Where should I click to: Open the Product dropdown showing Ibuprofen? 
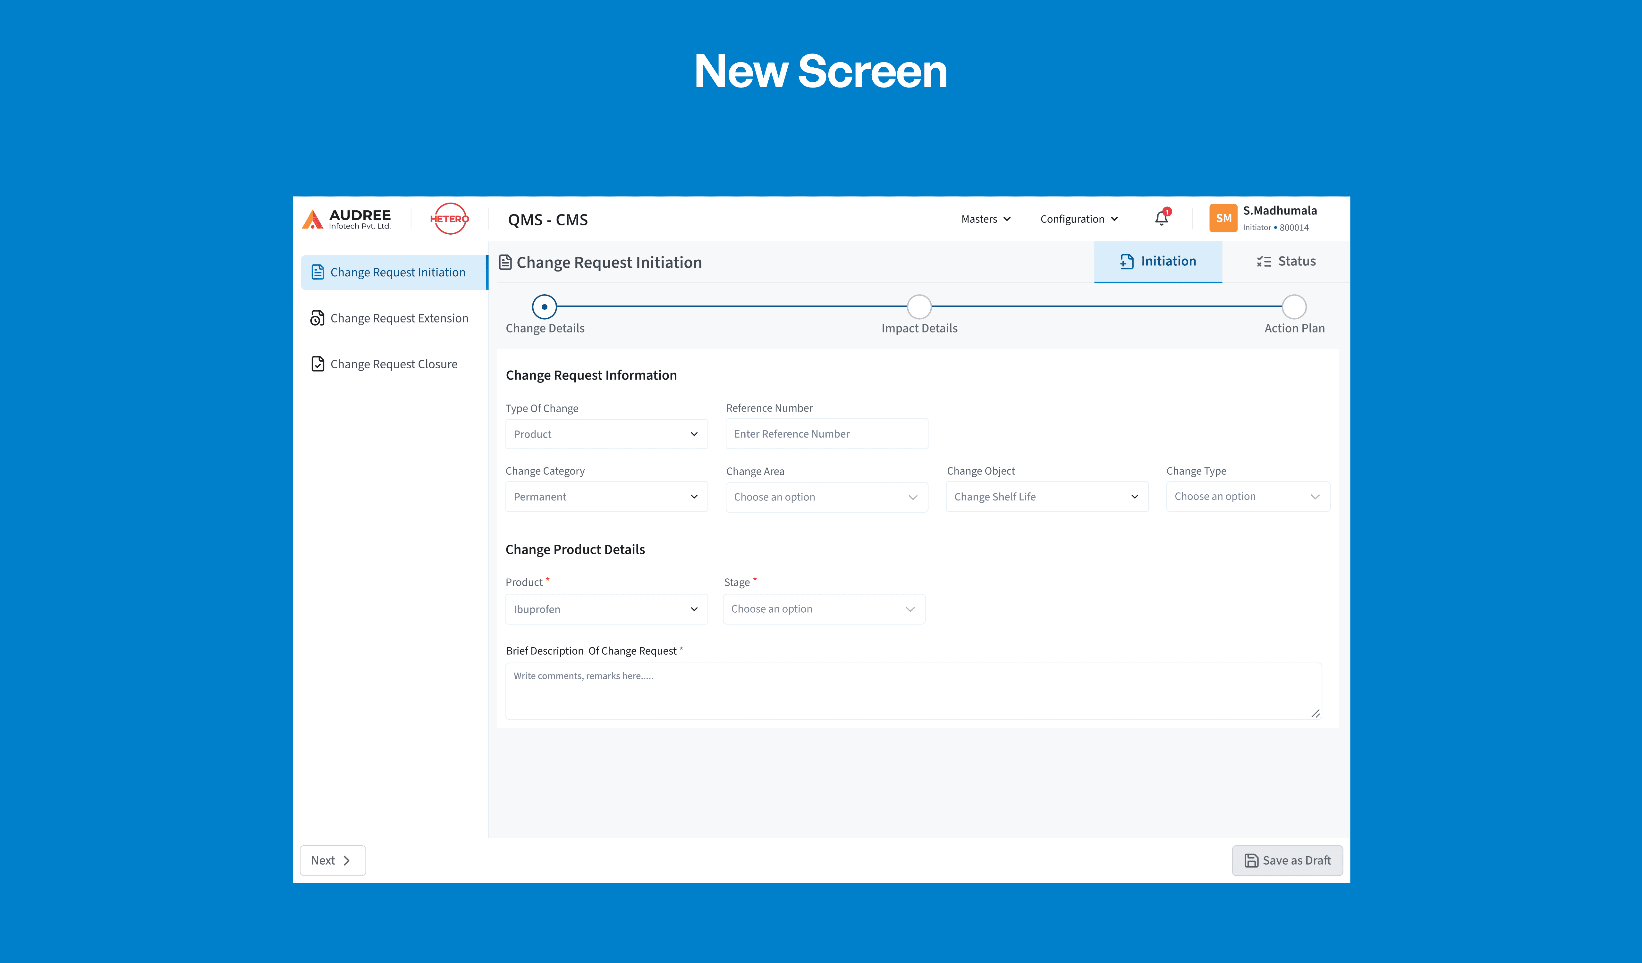606,609
